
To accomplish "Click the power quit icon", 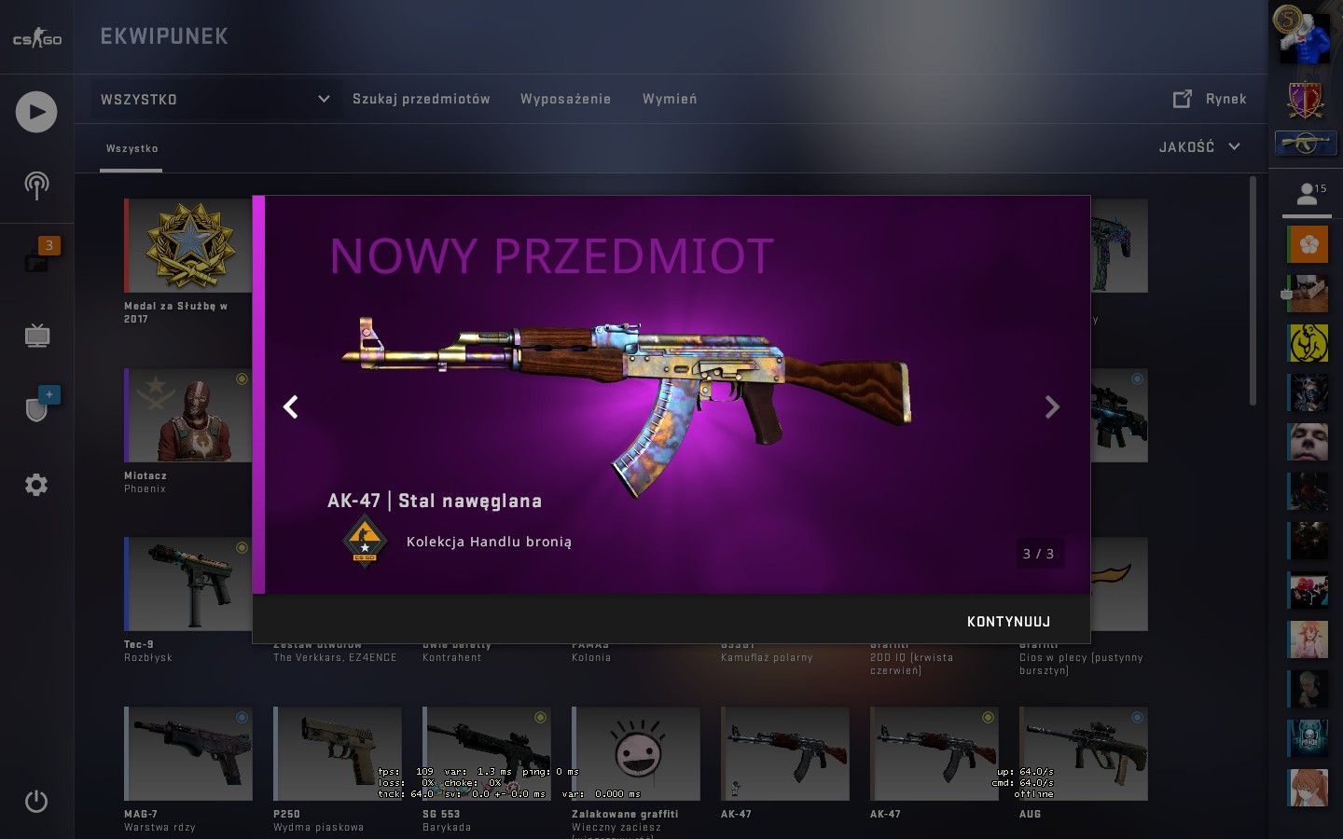I will (x=36, y=801).
